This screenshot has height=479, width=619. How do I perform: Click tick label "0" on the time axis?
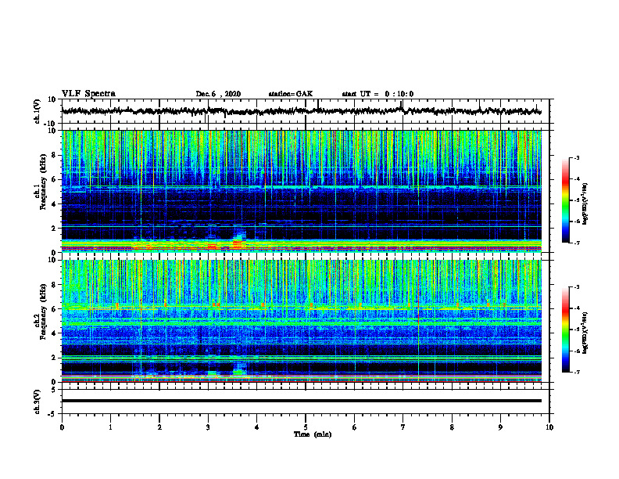[62, 427]
